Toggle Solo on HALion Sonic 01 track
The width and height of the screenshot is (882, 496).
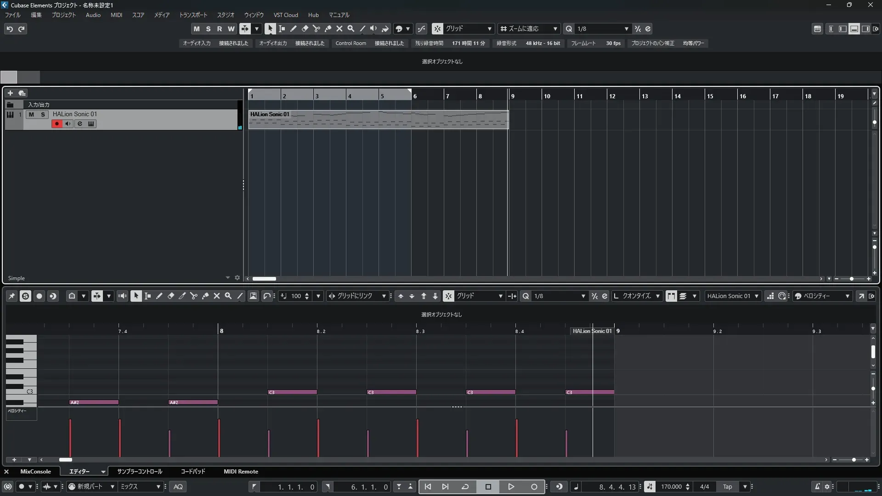click(43, 114)
